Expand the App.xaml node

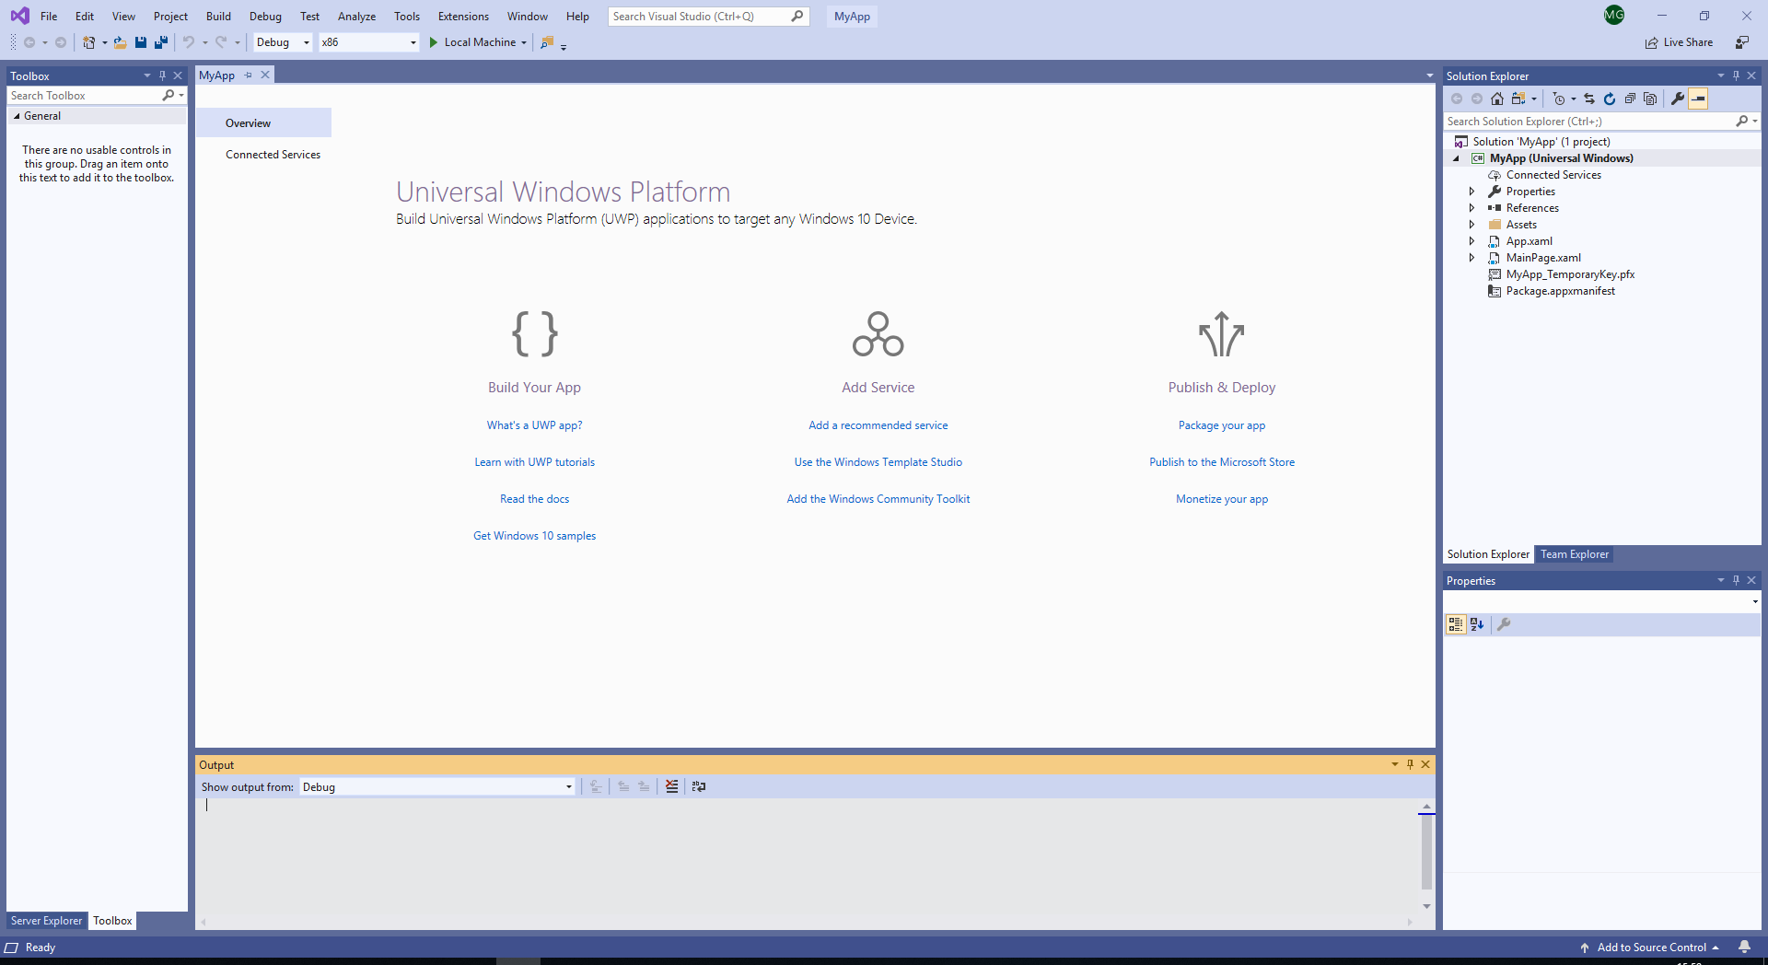click(x=1471, y=241)
